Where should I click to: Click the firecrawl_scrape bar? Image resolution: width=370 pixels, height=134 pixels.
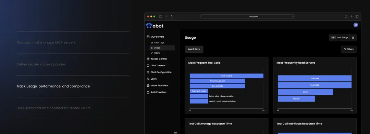217,81
